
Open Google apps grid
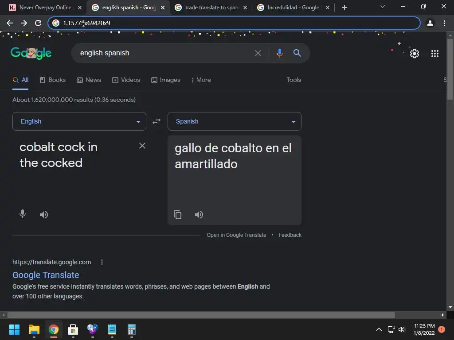434,54
